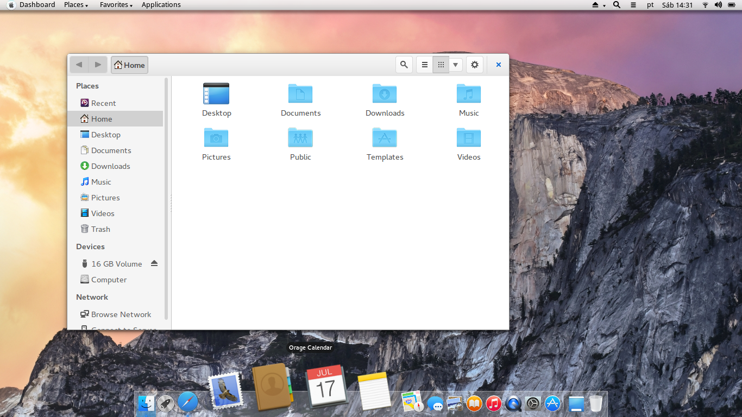The width and height of the screenshot is (742, 417).
Task: Open iTunes music icon in the dock
Action: (494, 403)
